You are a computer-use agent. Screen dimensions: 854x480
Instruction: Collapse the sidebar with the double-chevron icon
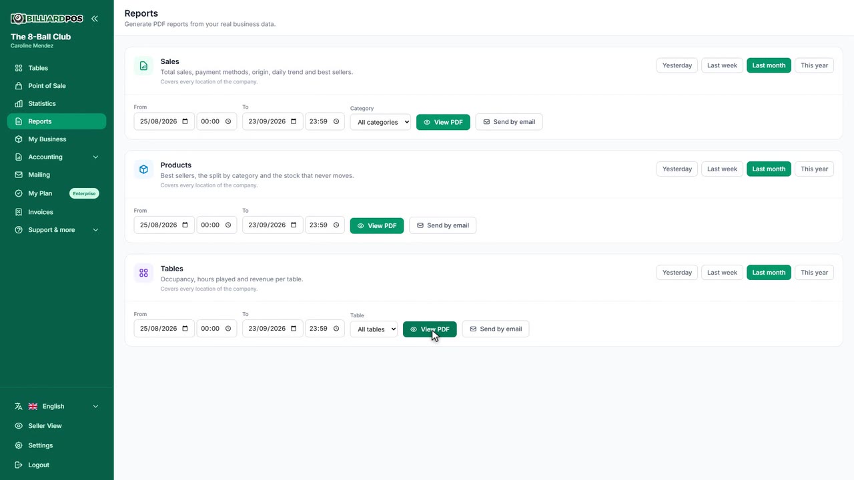tap(95, 19)
